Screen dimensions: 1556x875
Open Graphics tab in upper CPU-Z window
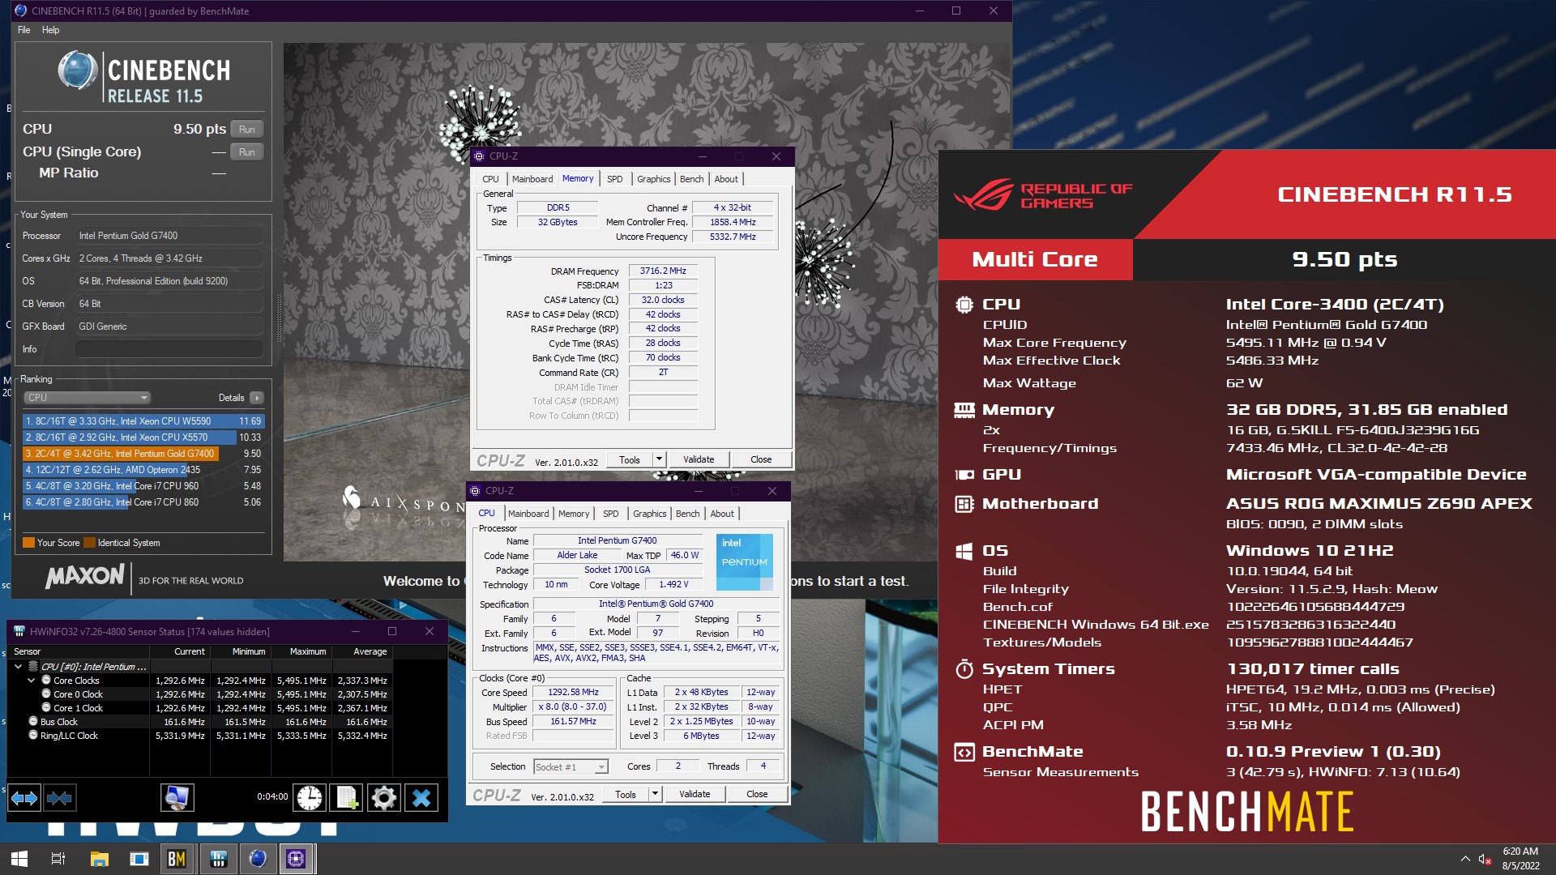tap(653, 179)
